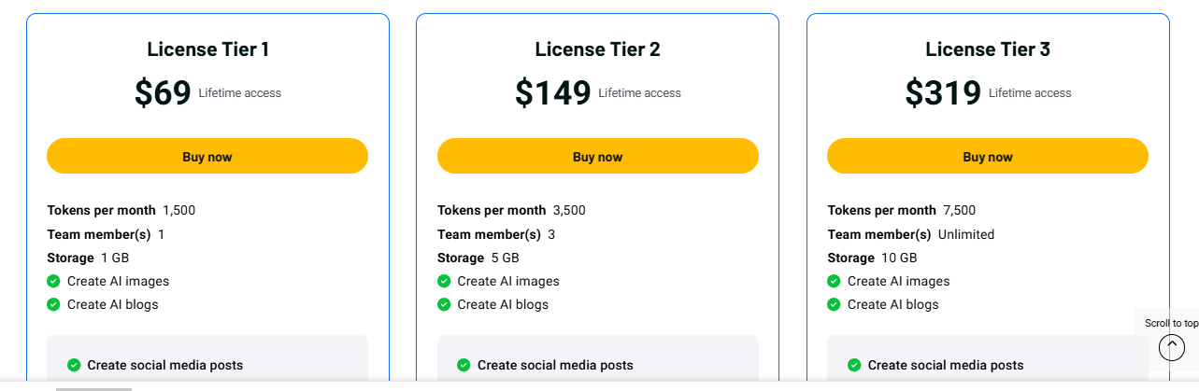
Task: Click Tier 2 Create AI images checkmark
Action: (x=444, y=281)
